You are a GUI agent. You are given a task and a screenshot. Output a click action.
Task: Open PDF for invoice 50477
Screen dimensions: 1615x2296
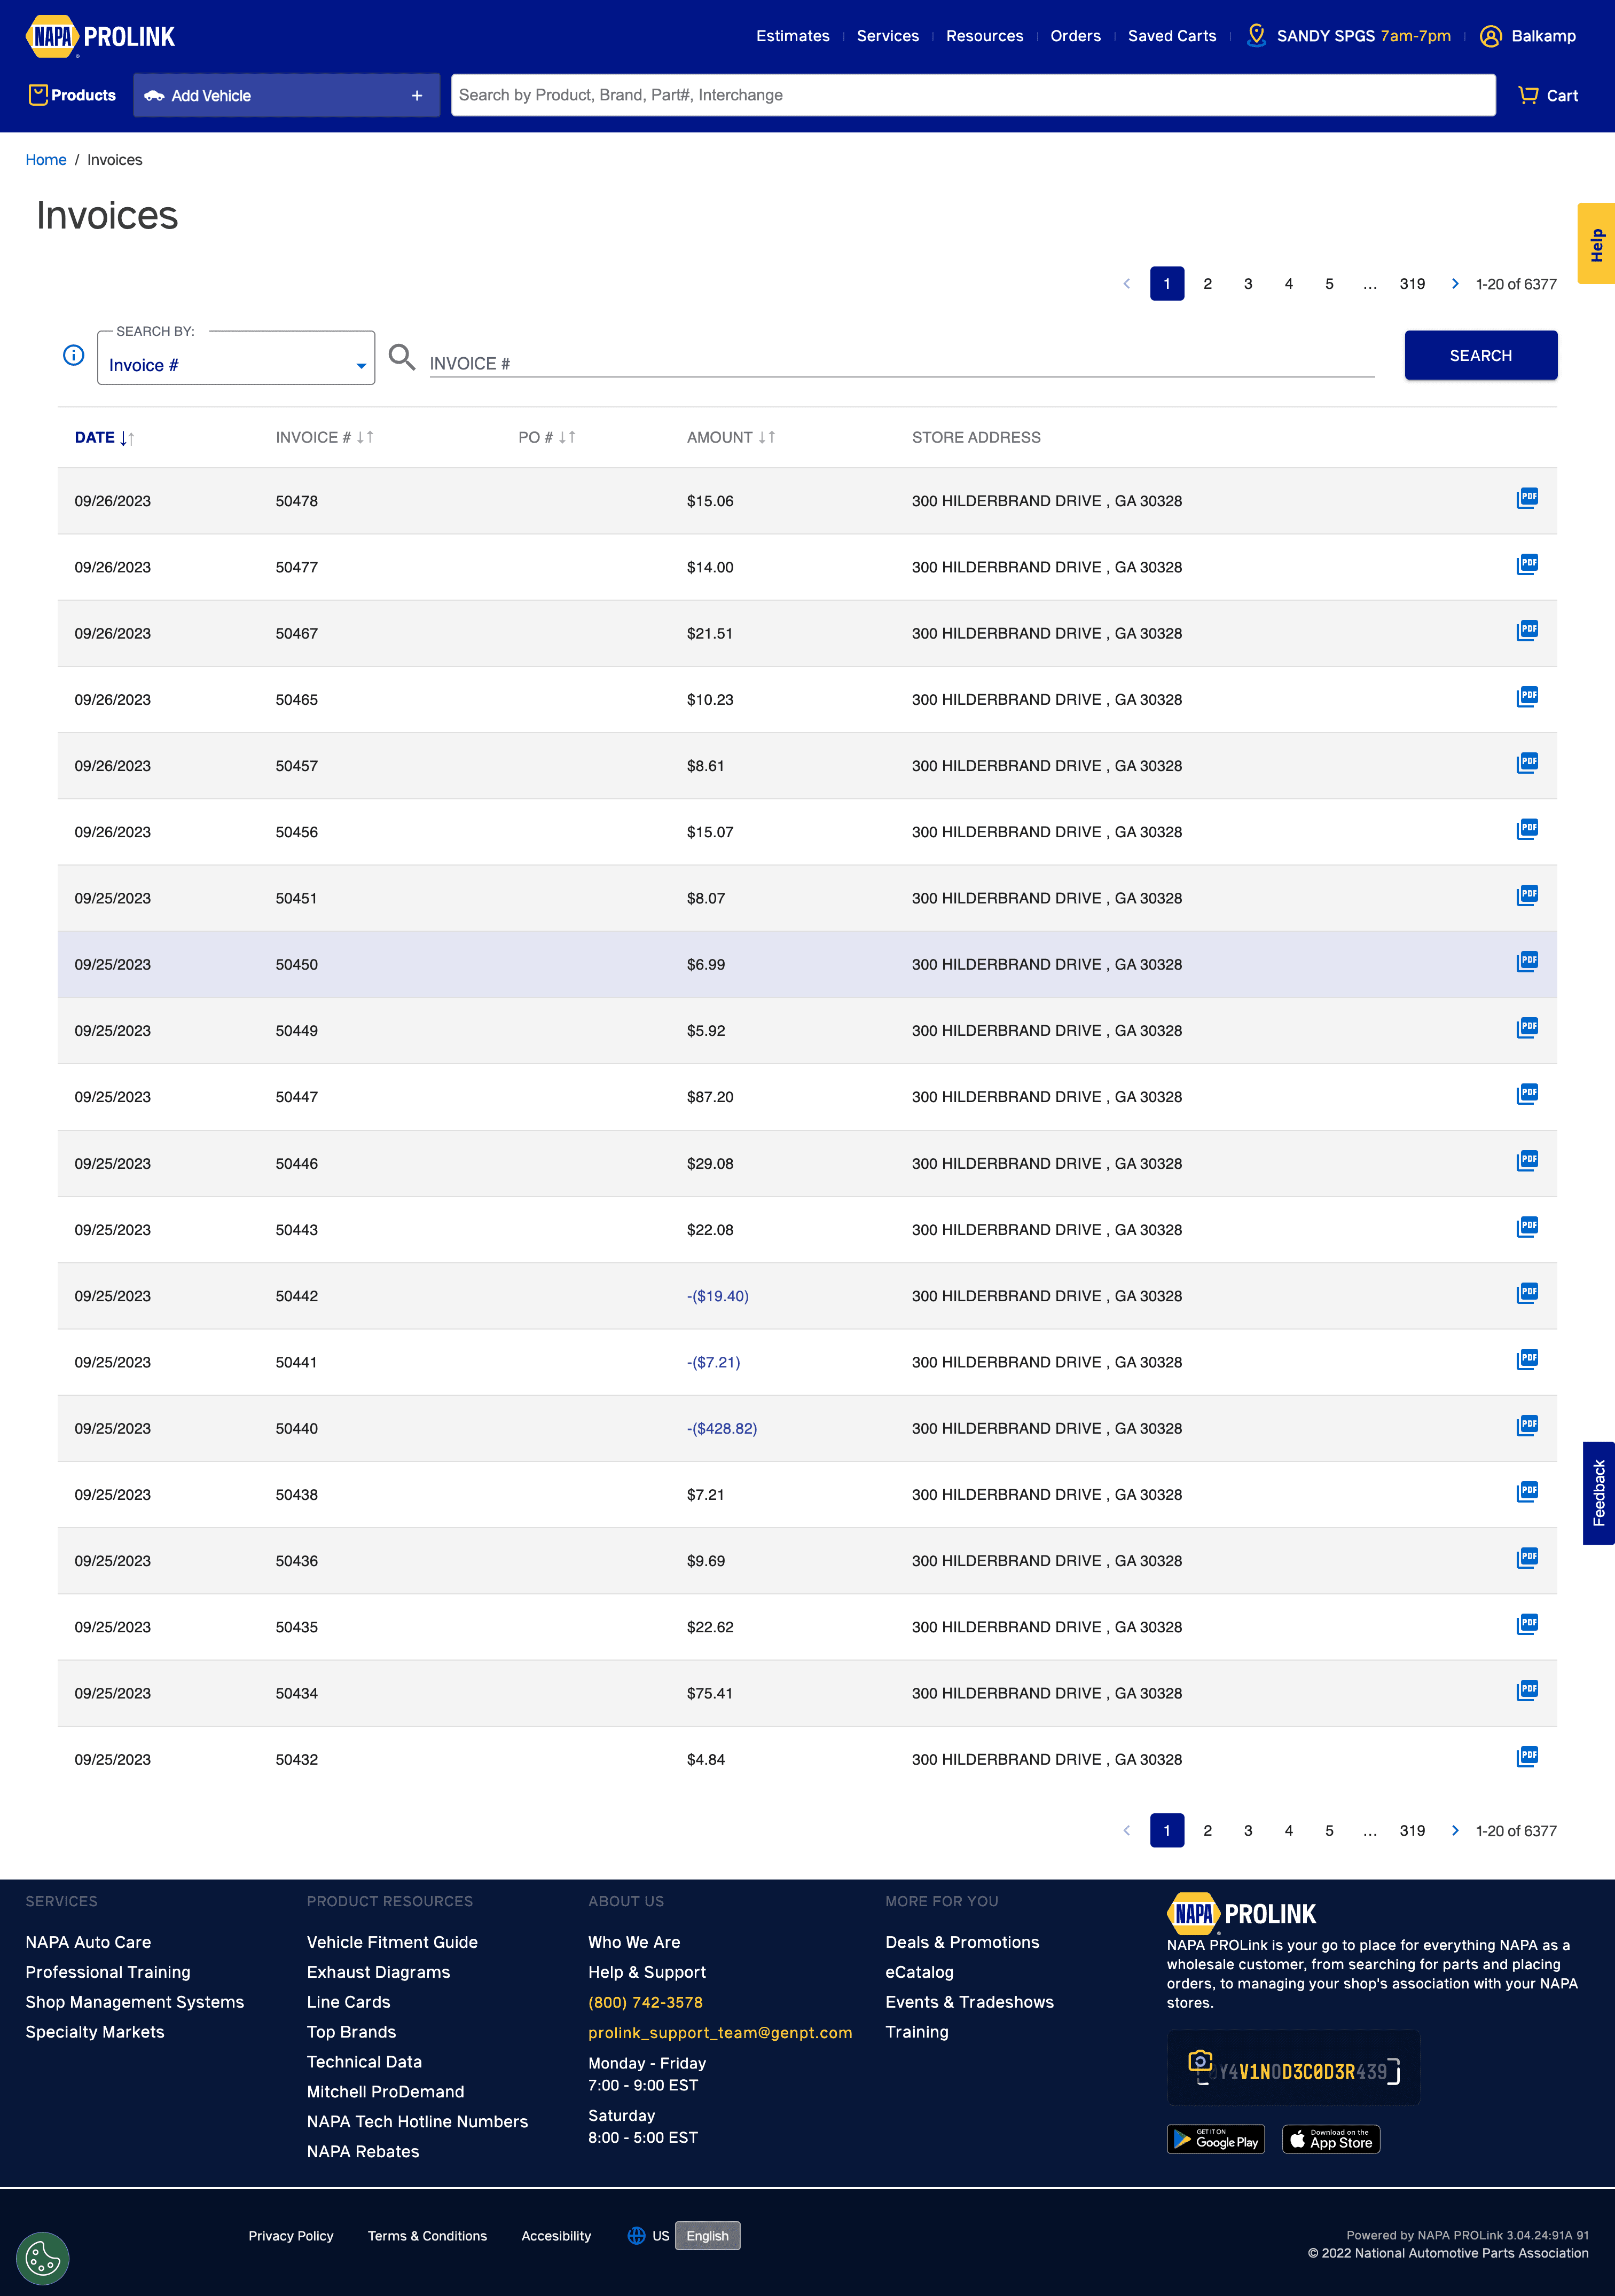pos(1527,564)
